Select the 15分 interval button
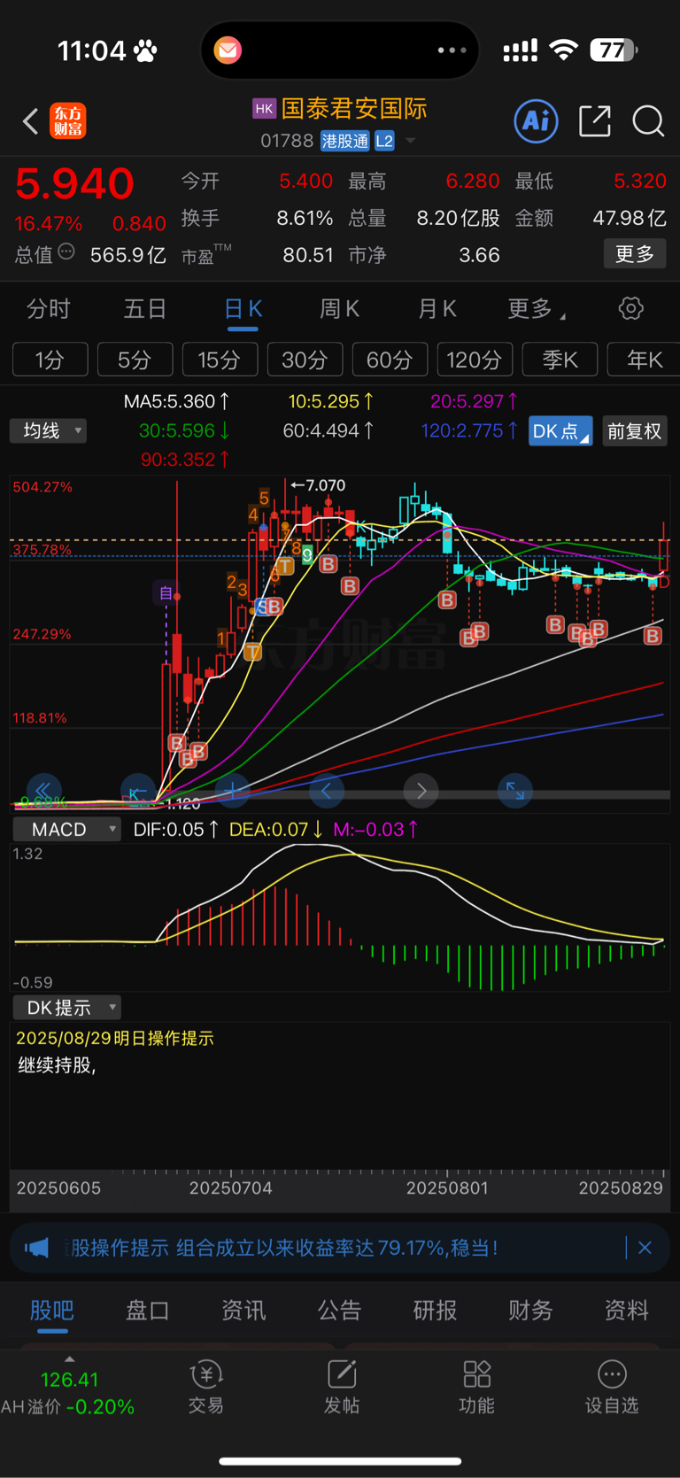This screenshot has width=680, height=1478. (x=220, y=360)
